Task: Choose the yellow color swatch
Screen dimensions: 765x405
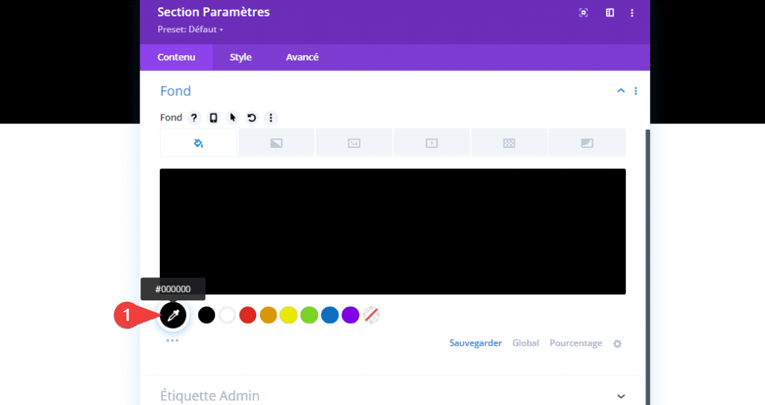Action: (289, 315)
